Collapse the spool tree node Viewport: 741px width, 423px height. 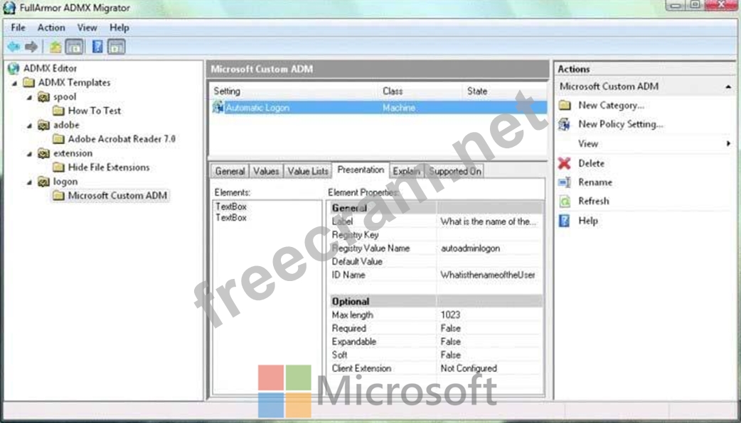[29, 97]
